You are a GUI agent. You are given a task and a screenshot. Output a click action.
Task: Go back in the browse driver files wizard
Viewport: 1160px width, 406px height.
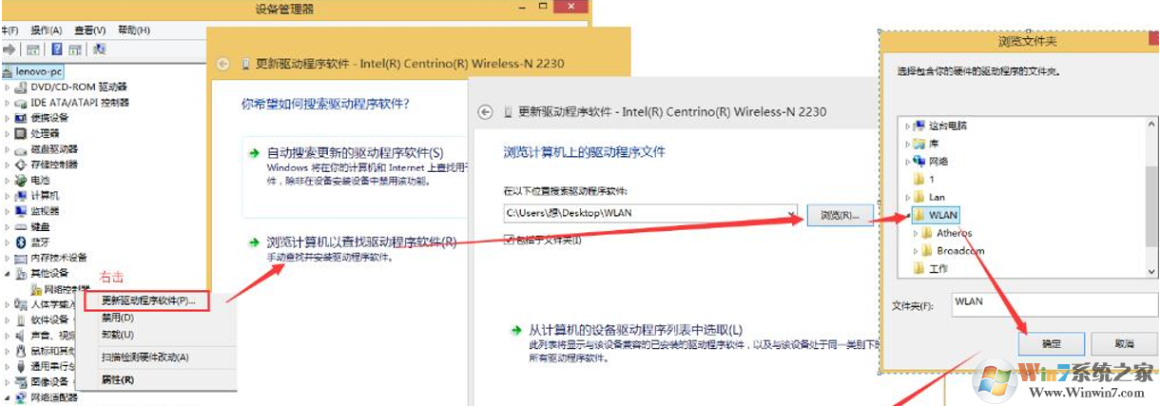[485, 111]
